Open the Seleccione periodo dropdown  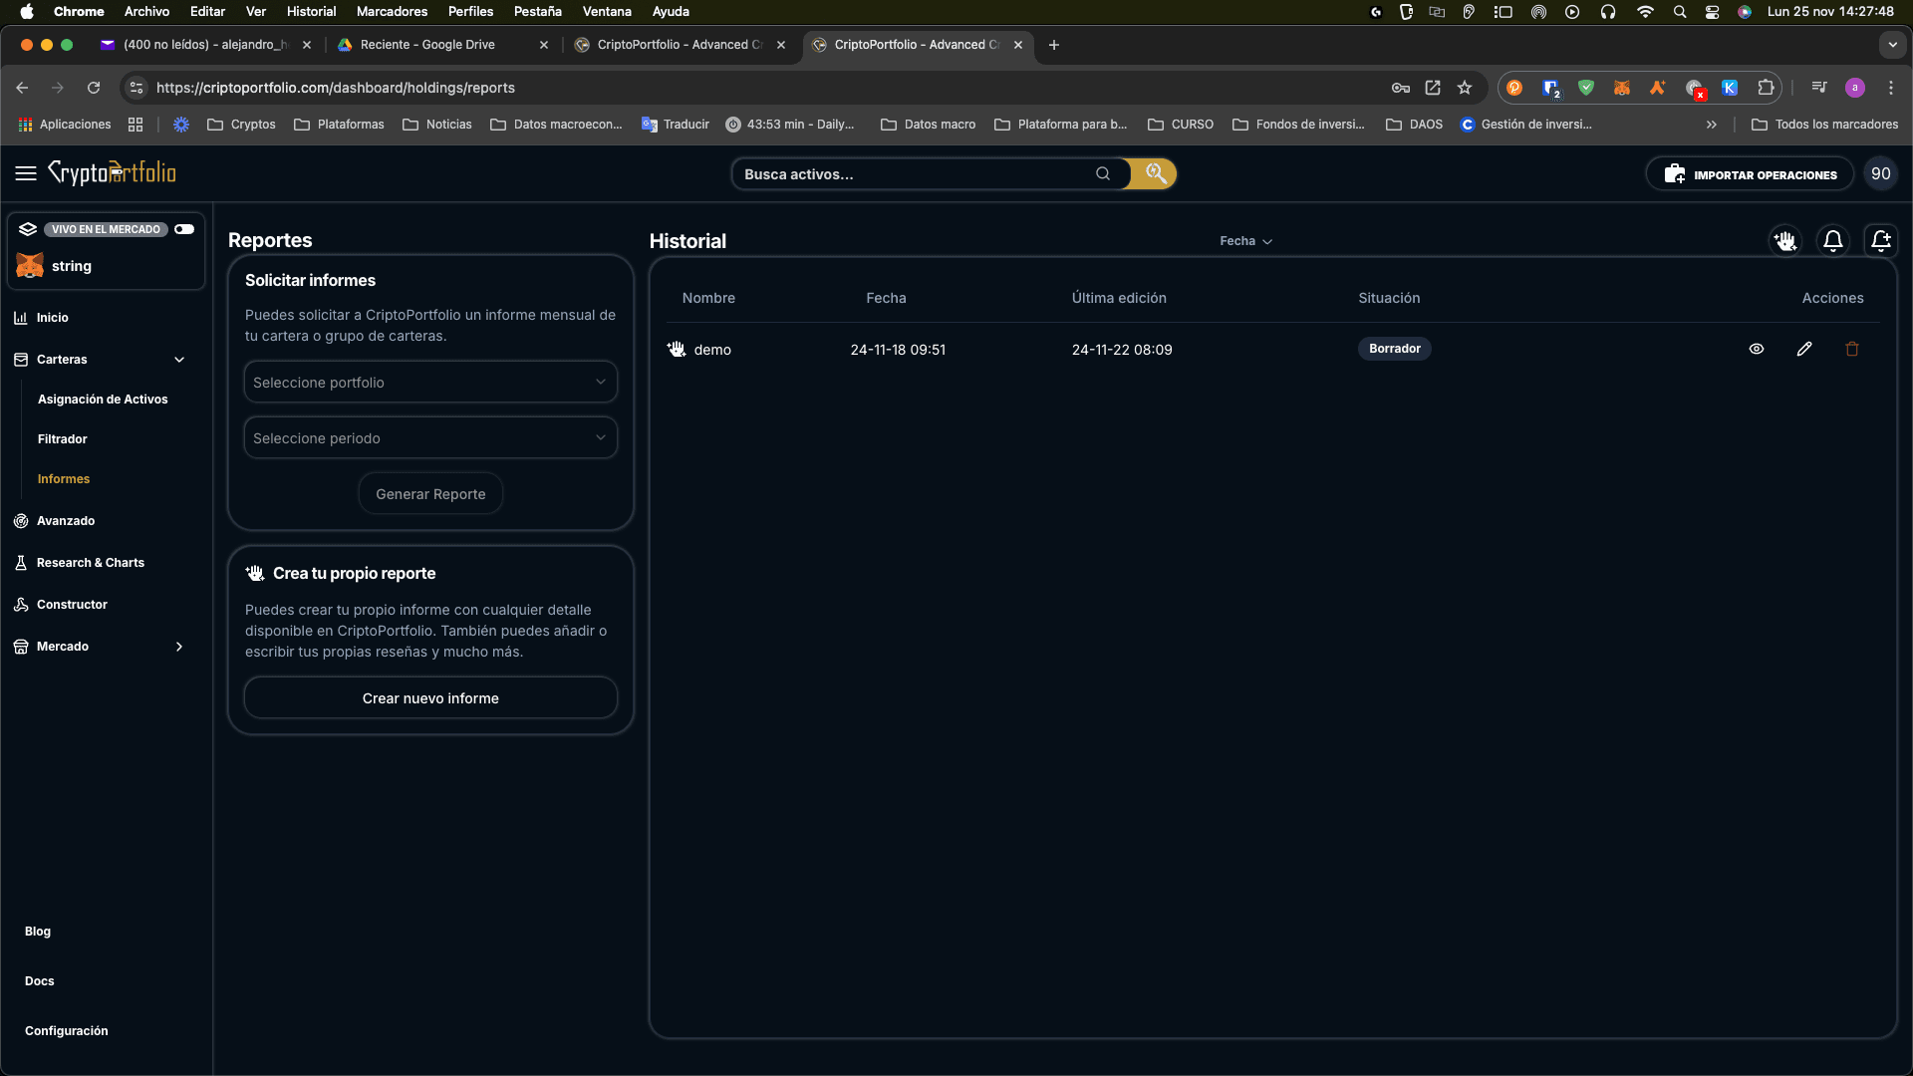(x=430, y=437)
